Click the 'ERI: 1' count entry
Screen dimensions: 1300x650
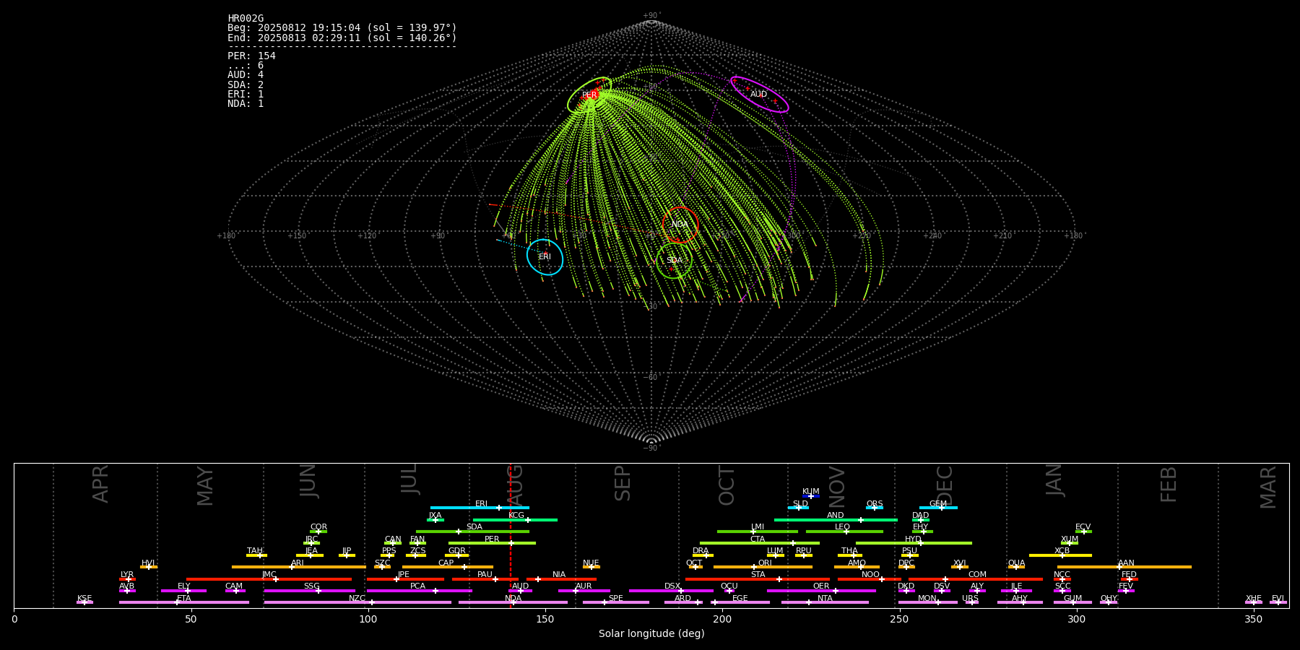(x=246, y=95)
